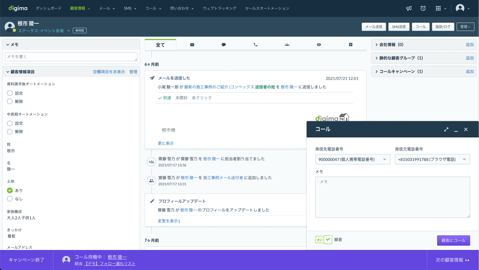479x270 pixels.
Task: Select 設定 under 資料請求後オートメーション
Action: click(x=10, y=93)
